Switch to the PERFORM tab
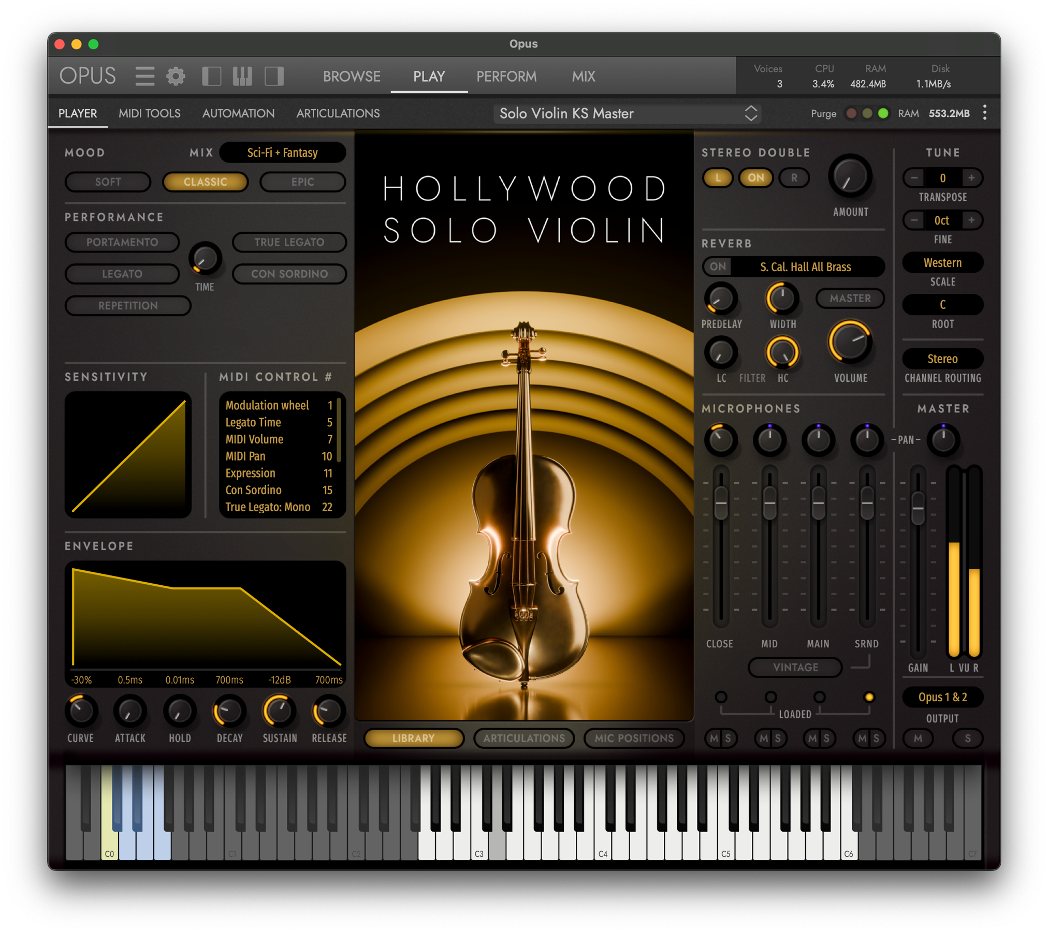Image resolution: width=1048 pixels, height=933 pixels. (x=506, y=76)
